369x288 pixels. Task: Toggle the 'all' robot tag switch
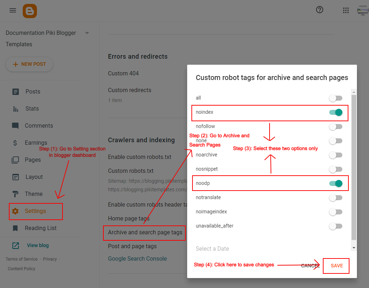click(336, 98)
